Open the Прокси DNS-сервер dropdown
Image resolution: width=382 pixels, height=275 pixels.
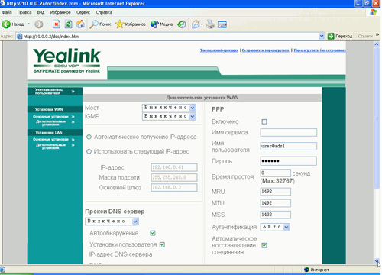click(x=112, y=222)
